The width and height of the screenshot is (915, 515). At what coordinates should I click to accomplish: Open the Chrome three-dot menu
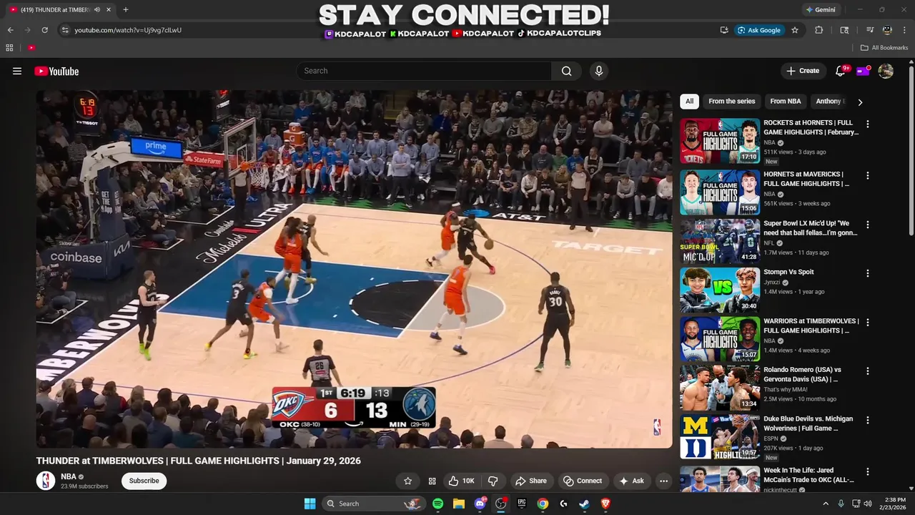pos(904,30)
